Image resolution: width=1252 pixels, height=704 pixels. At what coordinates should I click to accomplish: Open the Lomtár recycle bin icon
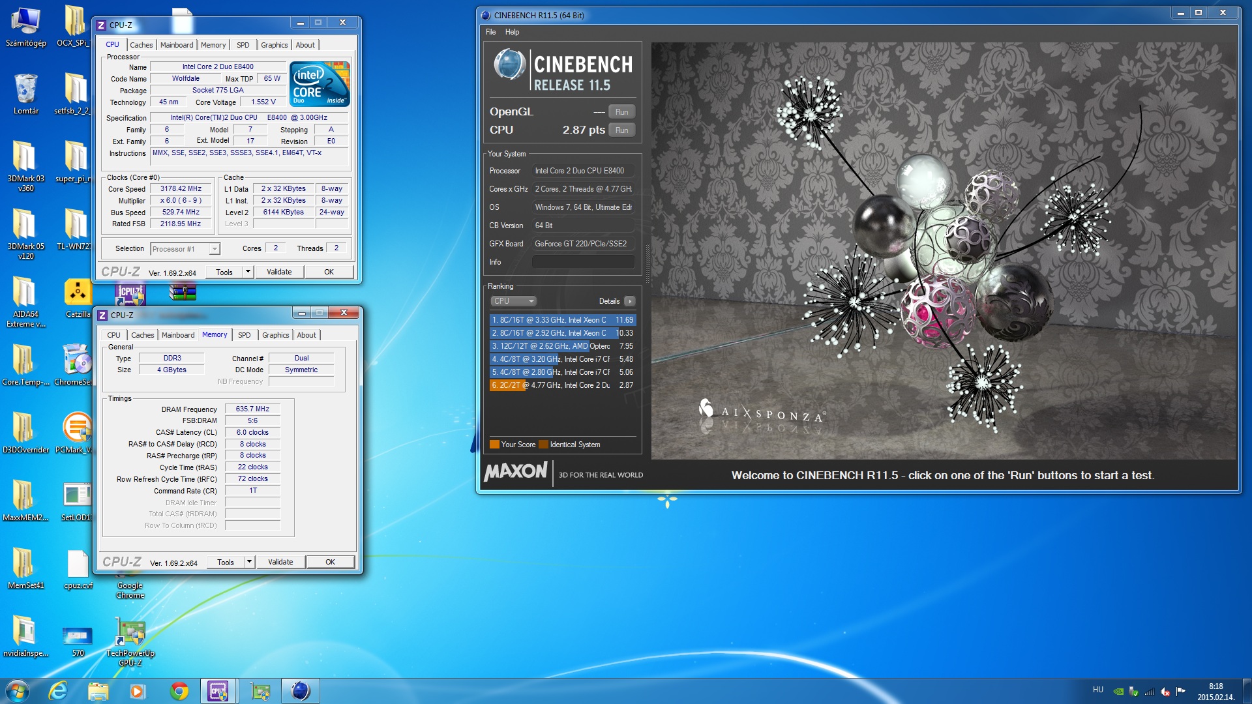(x=25, y=94)
